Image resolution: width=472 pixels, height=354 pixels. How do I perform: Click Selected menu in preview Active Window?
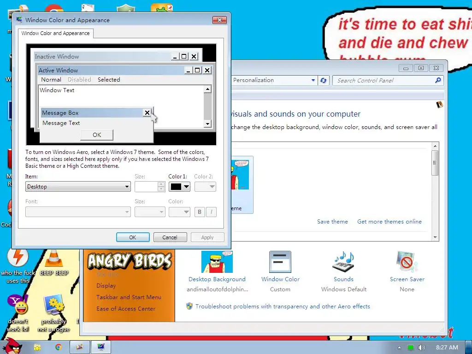tap(109, 79)
